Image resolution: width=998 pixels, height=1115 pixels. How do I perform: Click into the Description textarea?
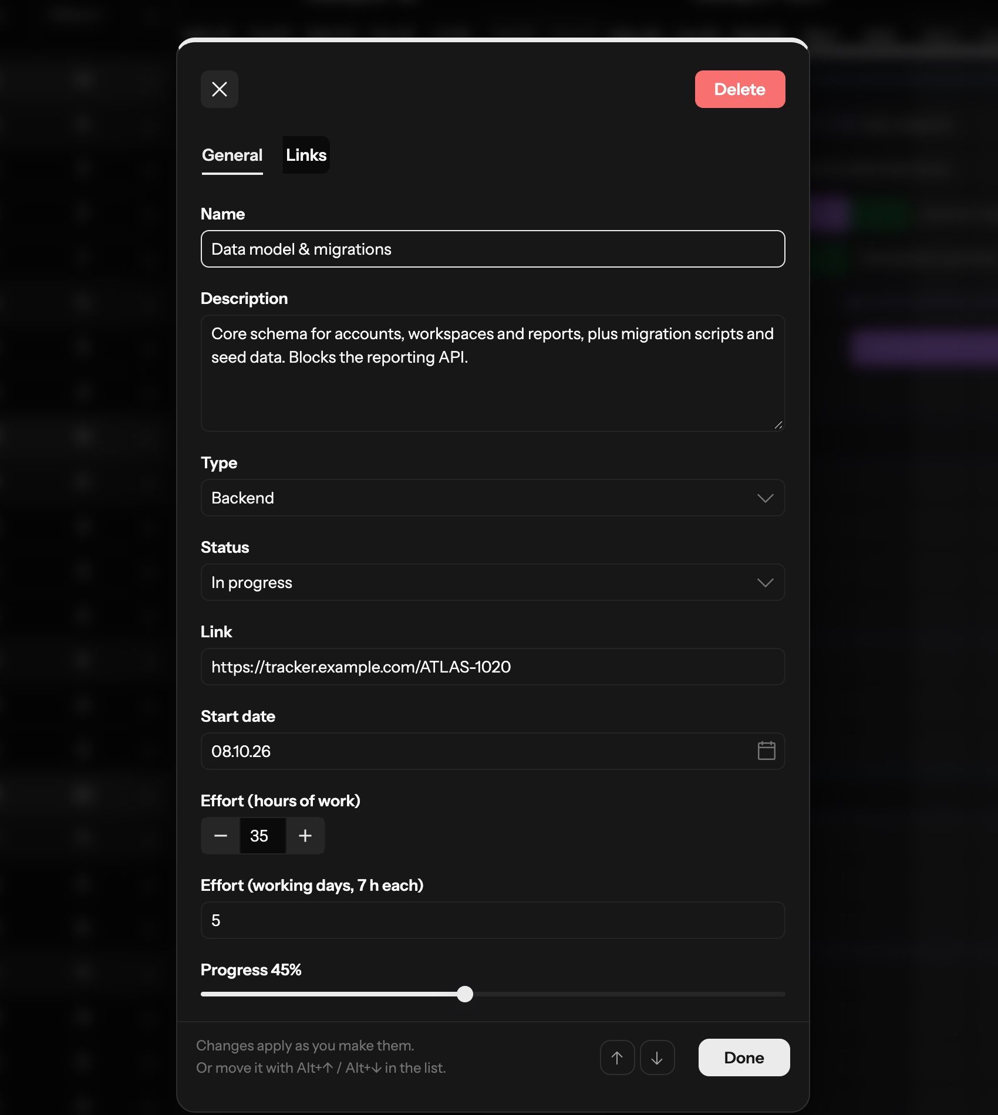493,373
